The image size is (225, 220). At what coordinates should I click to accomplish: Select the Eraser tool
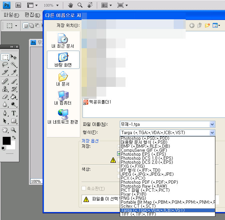5,97
